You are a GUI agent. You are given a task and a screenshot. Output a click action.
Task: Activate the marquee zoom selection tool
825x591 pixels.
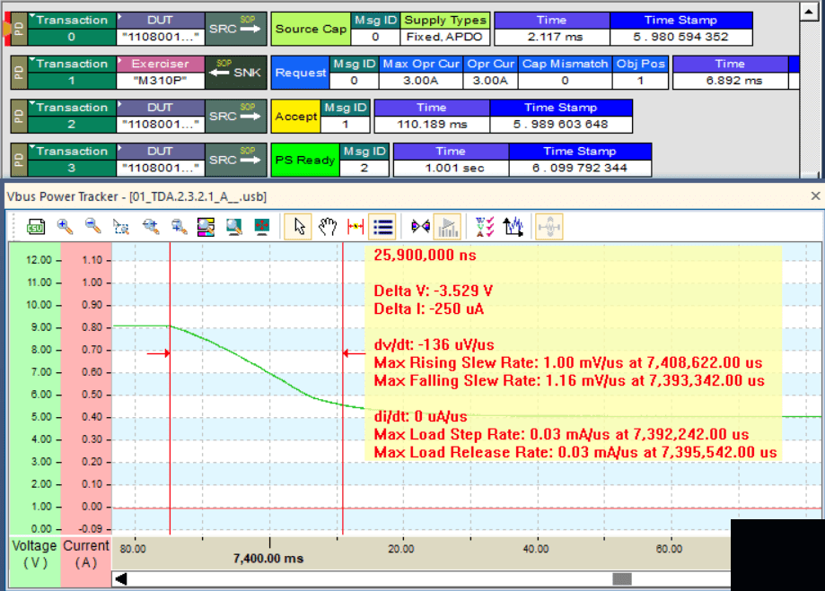tap(121, 227)
